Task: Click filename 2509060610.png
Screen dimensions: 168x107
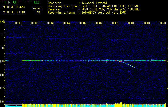Action: click(x=14, y=7)
